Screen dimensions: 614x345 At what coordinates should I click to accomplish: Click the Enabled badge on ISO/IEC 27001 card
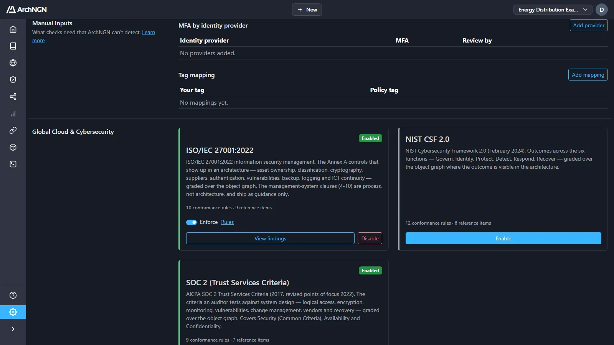click(x=370, y=138)
